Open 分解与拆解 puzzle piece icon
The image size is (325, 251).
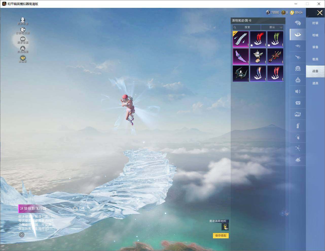tap(23, 31)
